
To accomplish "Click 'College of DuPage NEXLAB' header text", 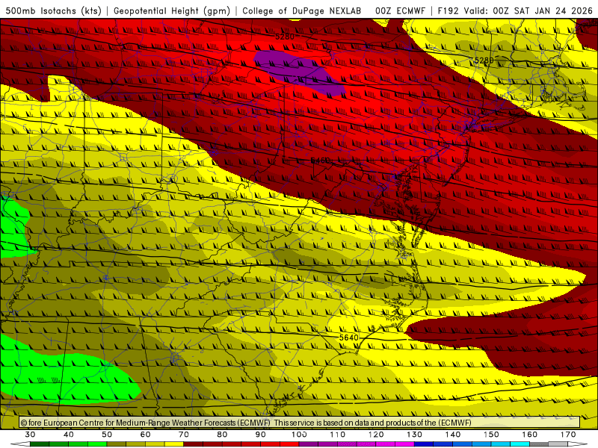I will [x=301, y=11].
